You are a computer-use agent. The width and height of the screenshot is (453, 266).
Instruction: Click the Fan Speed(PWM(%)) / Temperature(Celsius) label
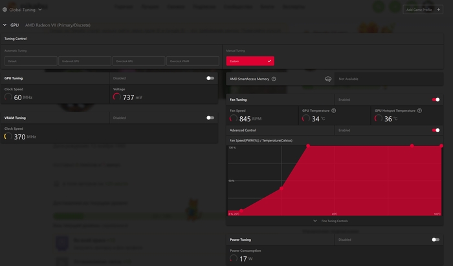coord(261,141)
